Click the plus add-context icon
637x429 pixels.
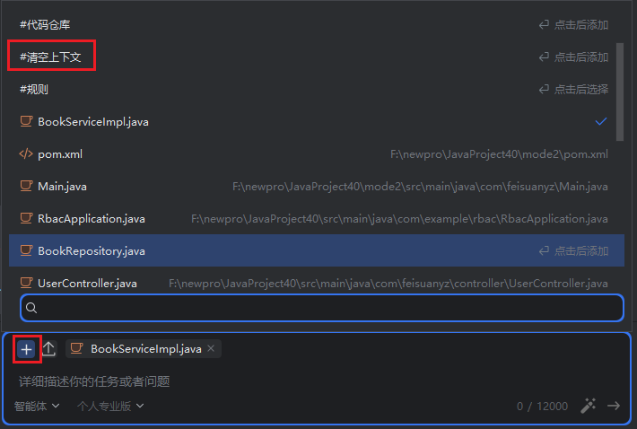pos(26,348)
